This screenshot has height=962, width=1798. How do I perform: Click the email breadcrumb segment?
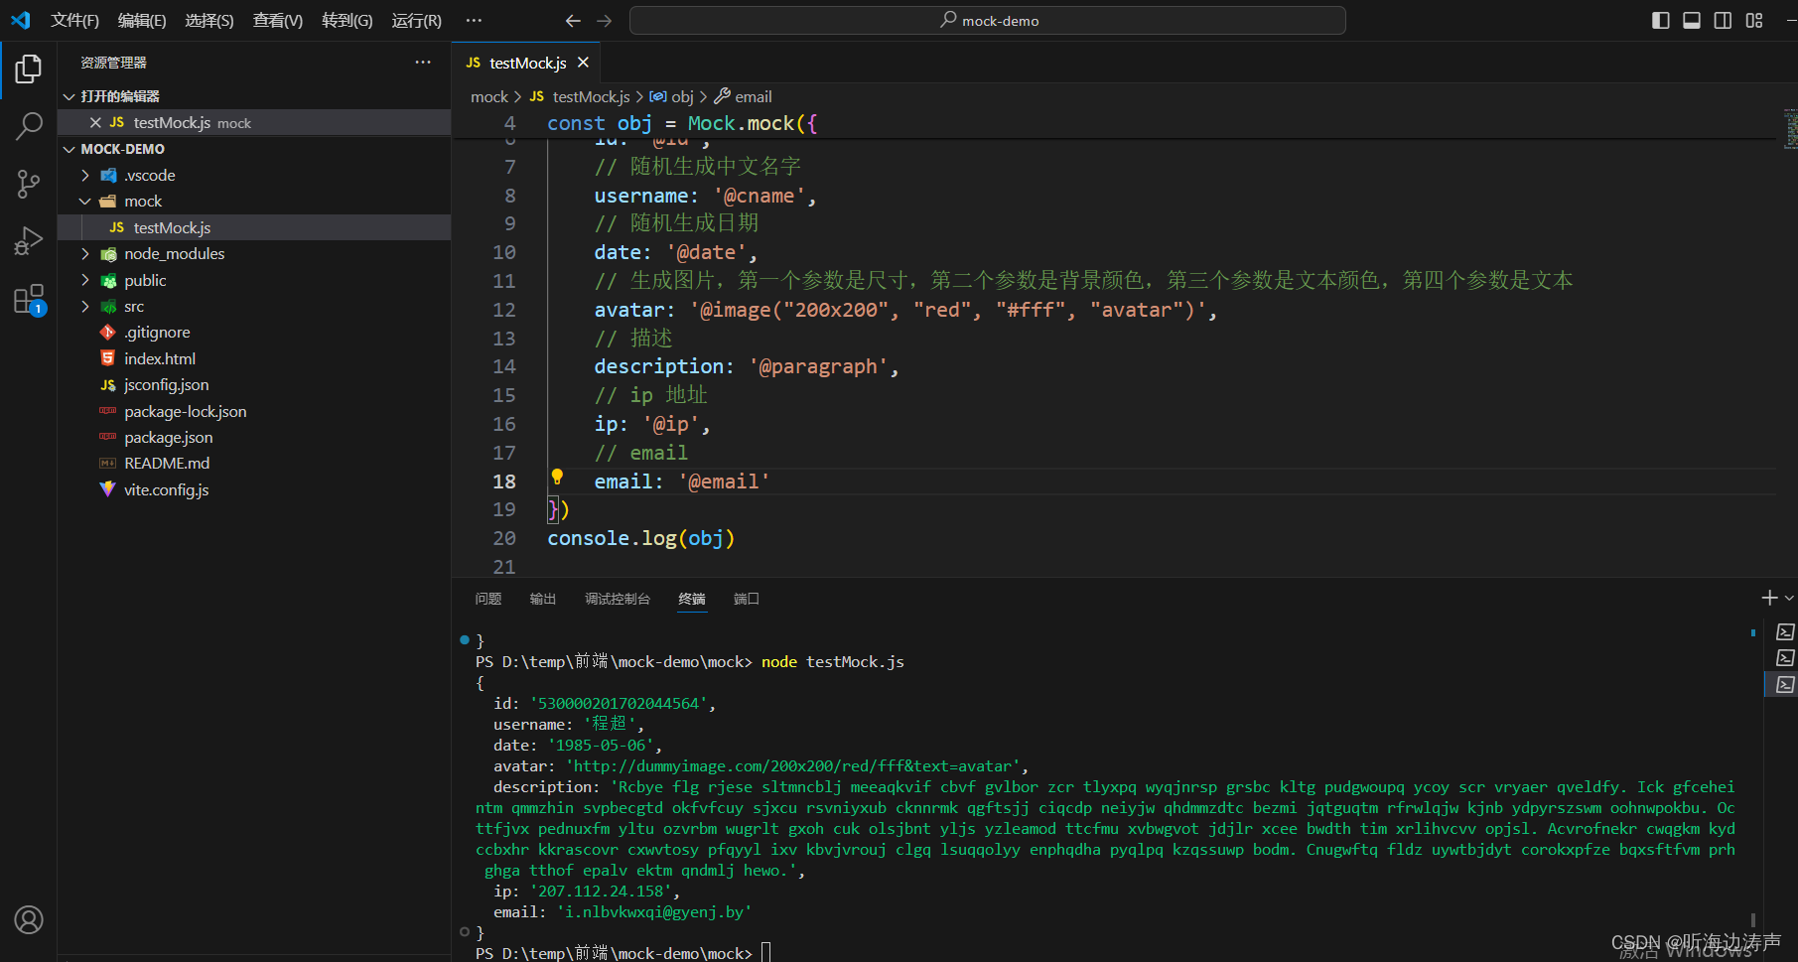click(x=744, y=96)
